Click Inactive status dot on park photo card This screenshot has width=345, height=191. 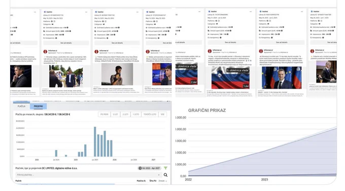coord(45,12)
